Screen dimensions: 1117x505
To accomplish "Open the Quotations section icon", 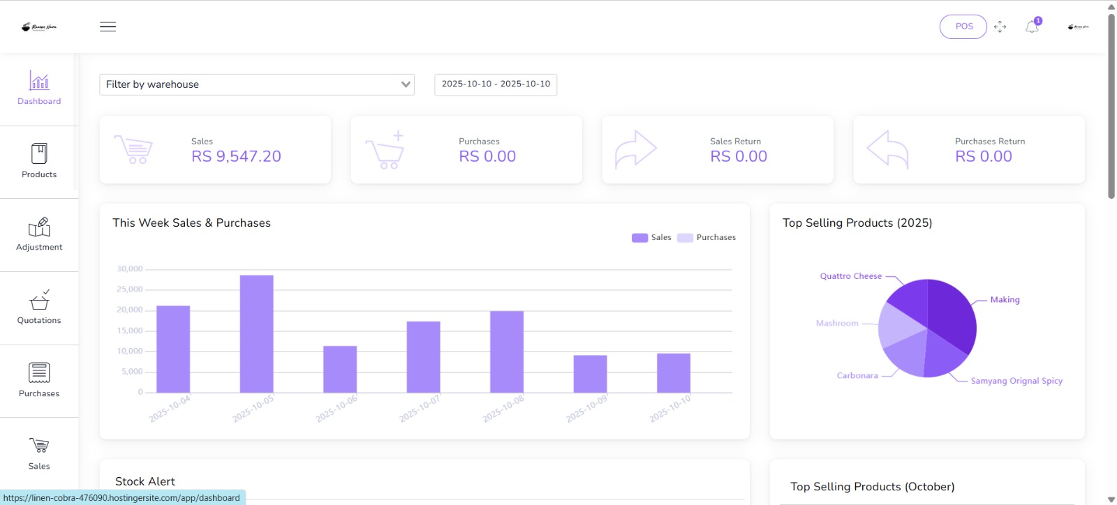I will (x=39, y=300).
